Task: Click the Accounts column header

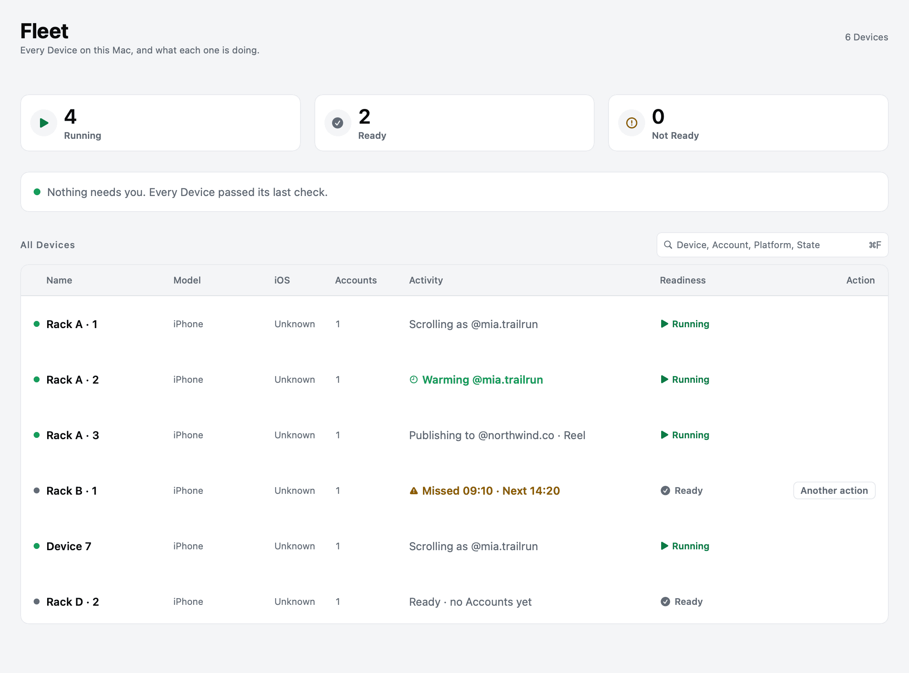Action: coord(356,280)
